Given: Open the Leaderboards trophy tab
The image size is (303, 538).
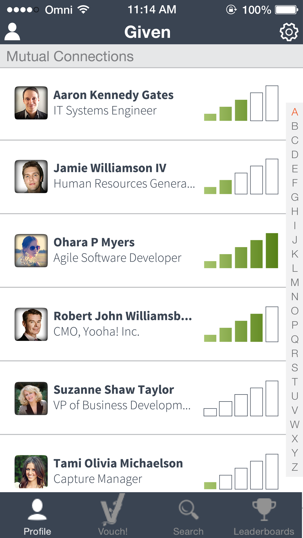Looking at the screenshot, I should (264, 516).
